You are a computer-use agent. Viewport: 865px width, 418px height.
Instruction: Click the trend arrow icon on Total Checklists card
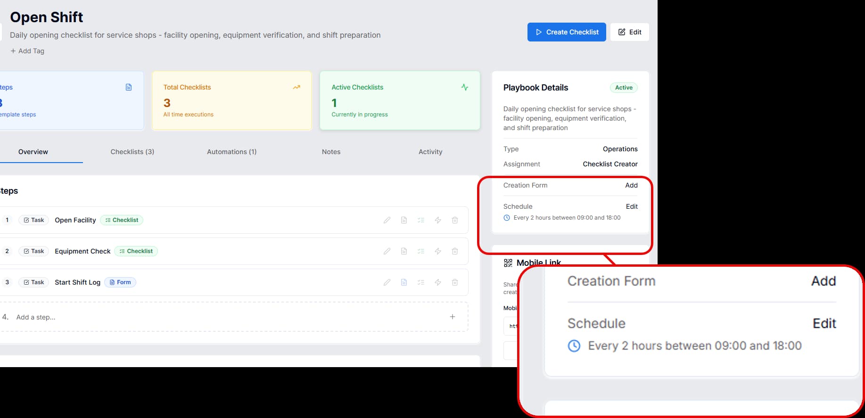(297, 87)
